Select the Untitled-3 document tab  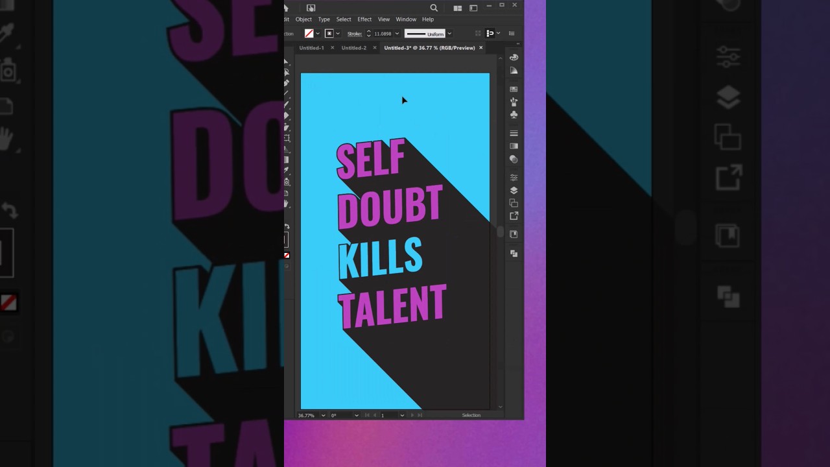pyautogui.click(x=429, y=48)
